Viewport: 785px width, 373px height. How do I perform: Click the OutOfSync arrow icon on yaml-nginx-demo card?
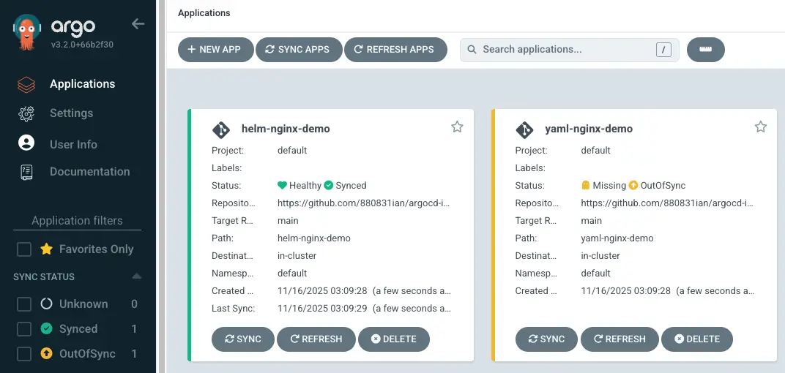click(633, 186)
